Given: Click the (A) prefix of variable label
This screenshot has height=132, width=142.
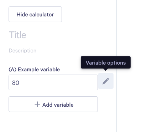Looking at the screenshot, I should tap(12, 70).
